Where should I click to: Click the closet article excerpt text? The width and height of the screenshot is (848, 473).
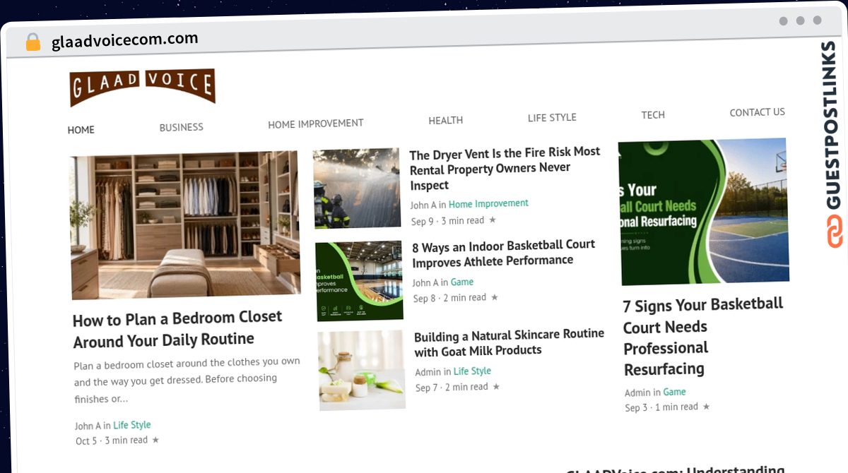[187, 380]
